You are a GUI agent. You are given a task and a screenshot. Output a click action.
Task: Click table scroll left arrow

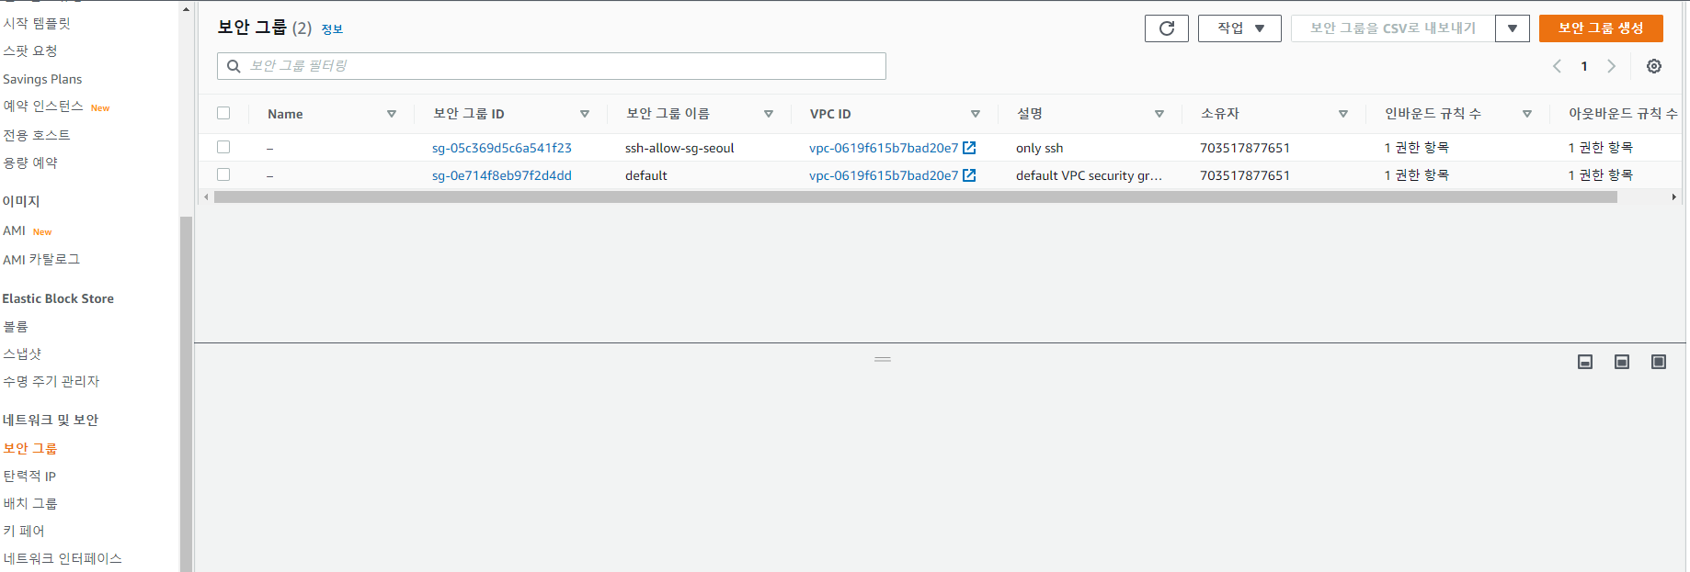(206, 197)
